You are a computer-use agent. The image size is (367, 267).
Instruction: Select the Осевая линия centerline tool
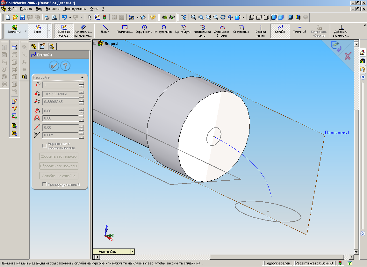pos(261,31)
